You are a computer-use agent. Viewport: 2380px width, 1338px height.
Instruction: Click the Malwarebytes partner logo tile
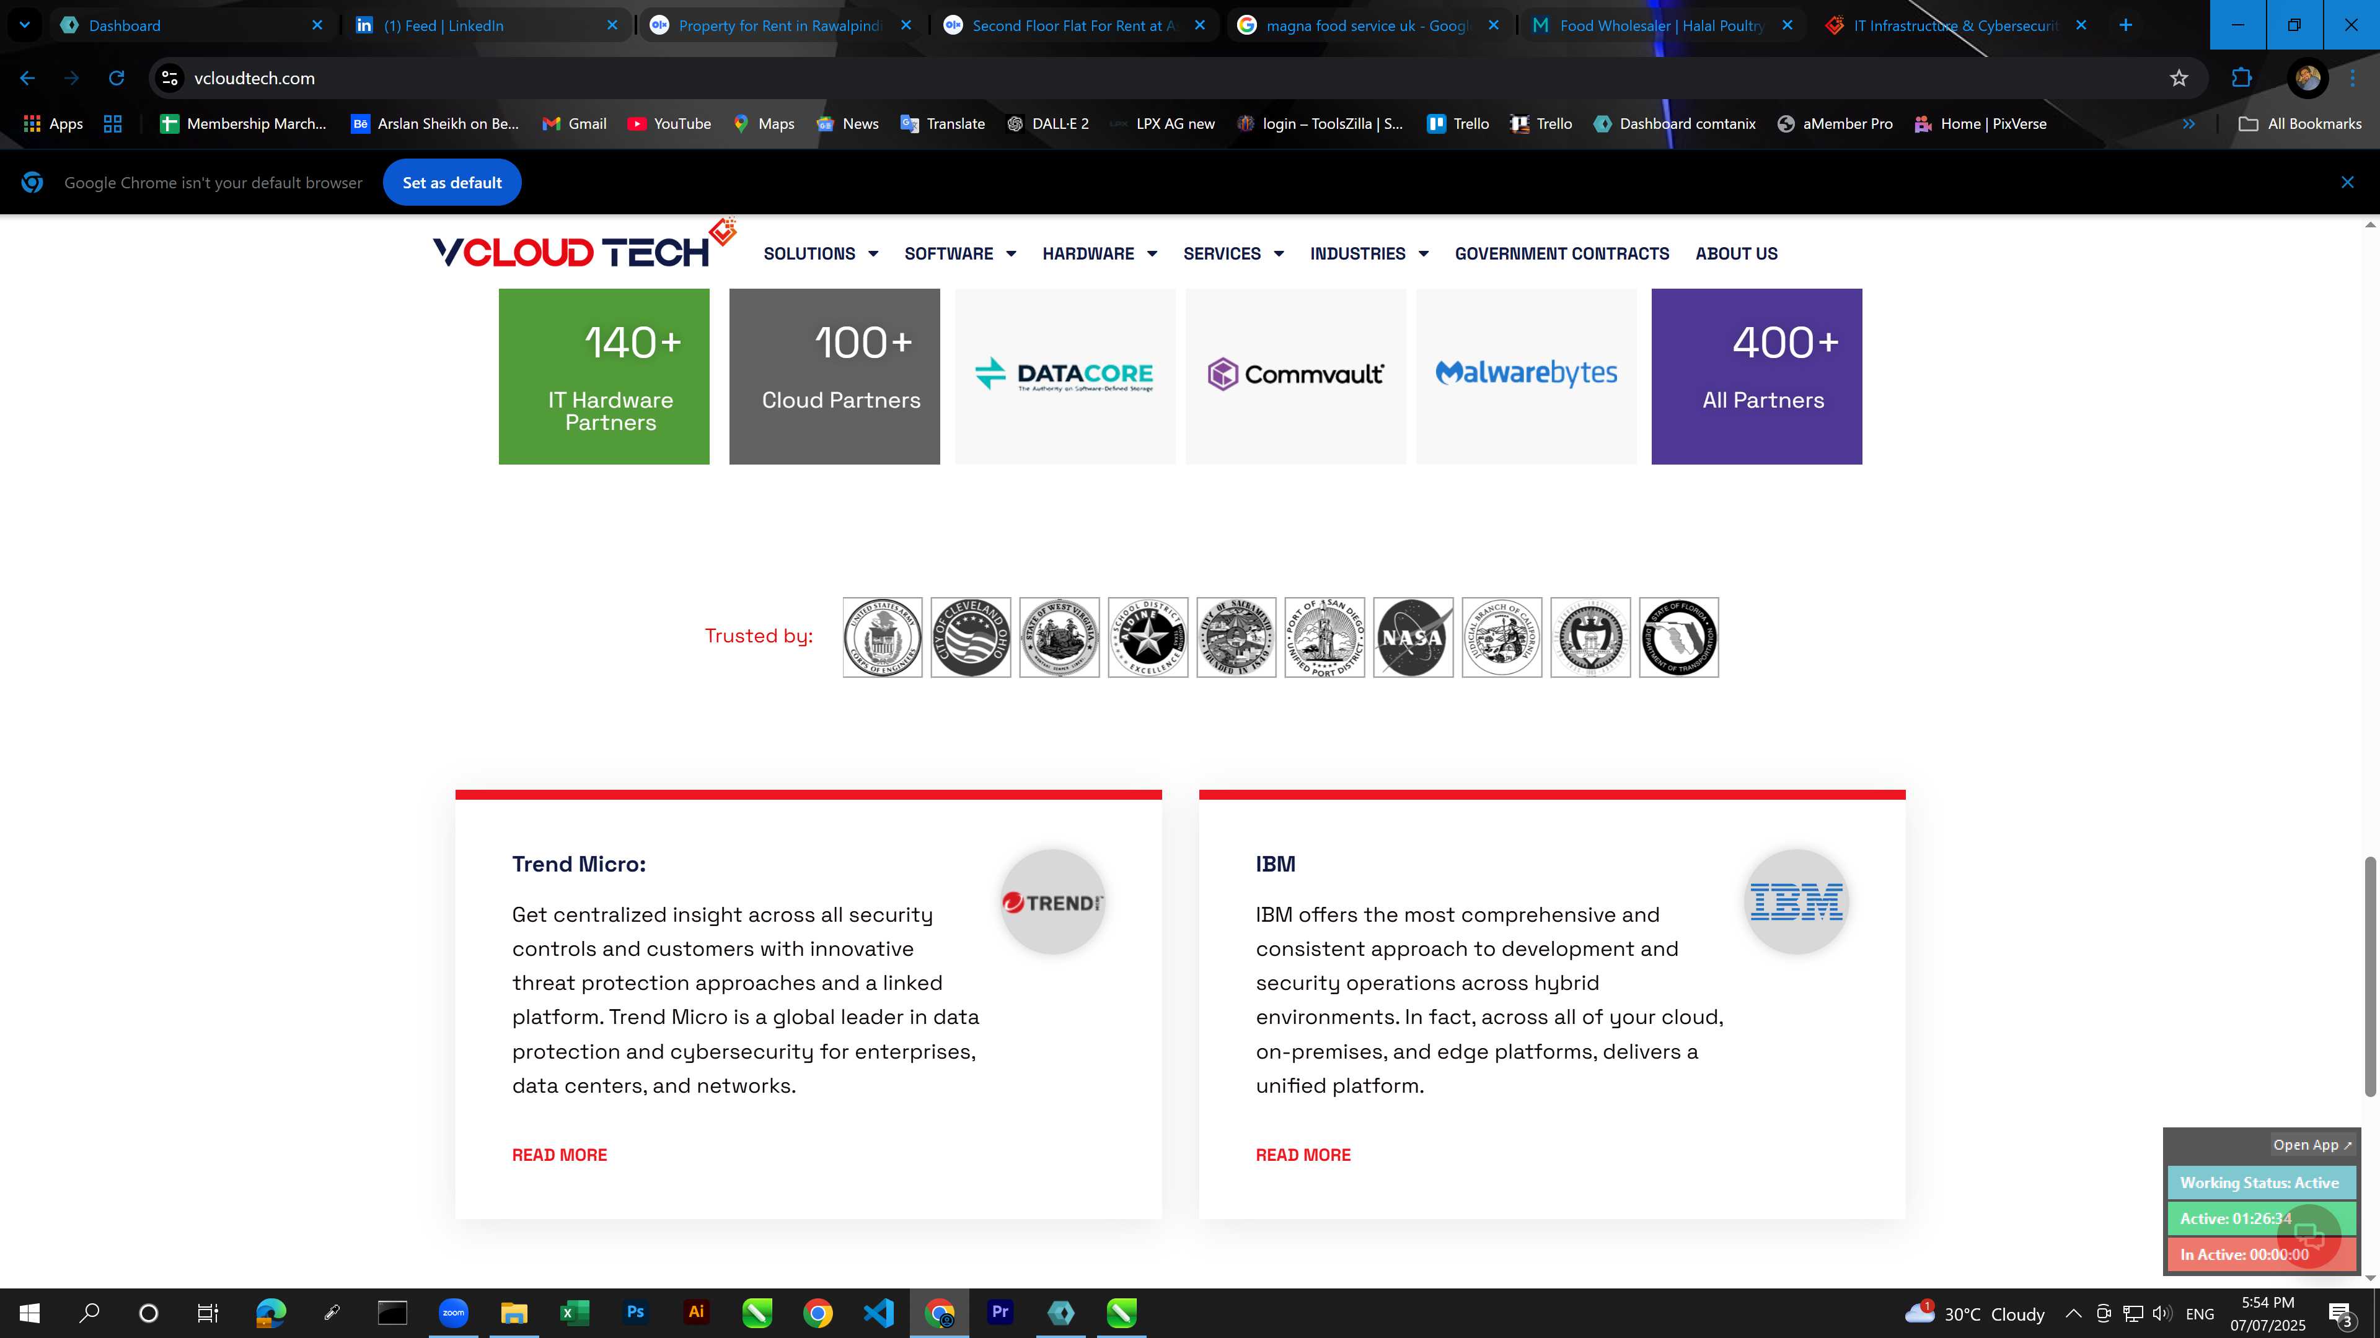pyautogui.click(x=1527, y=376)
